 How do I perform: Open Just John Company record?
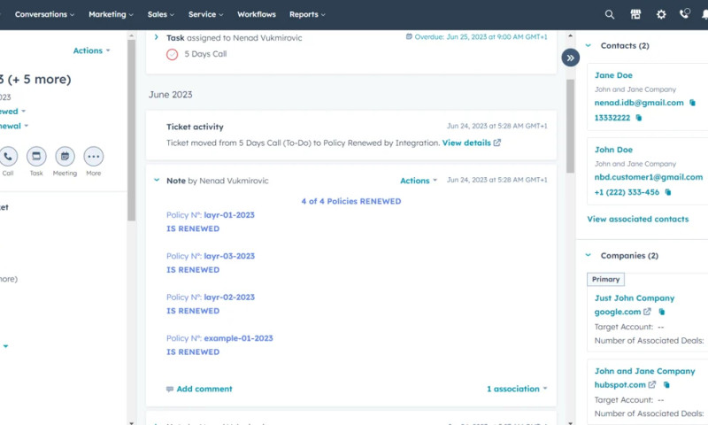click(x=634, y=298)
